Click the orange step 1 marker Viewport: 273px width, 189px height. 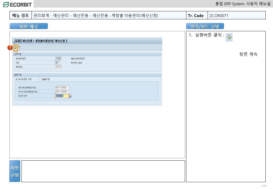(x=10, y=48)
